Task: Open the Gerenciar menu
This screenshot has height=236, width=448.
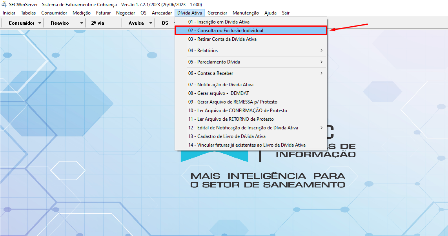Action: (x=217, y=13)
